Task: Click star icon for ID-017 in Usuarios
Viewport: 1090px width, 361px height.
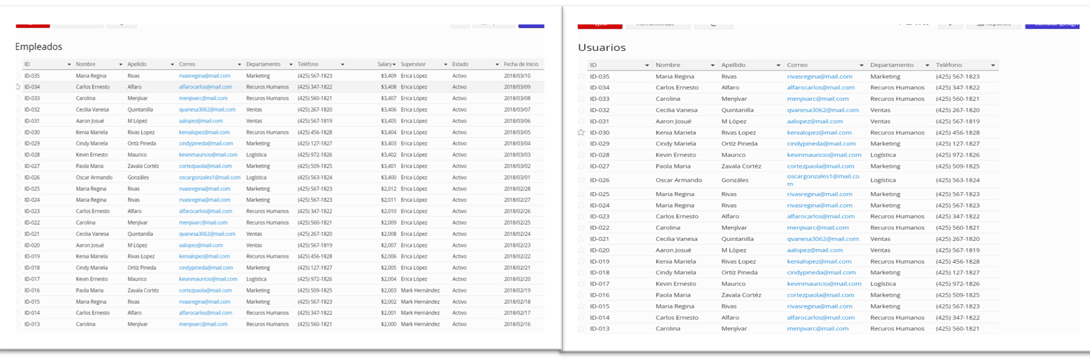Action: [x=581, y=284]
